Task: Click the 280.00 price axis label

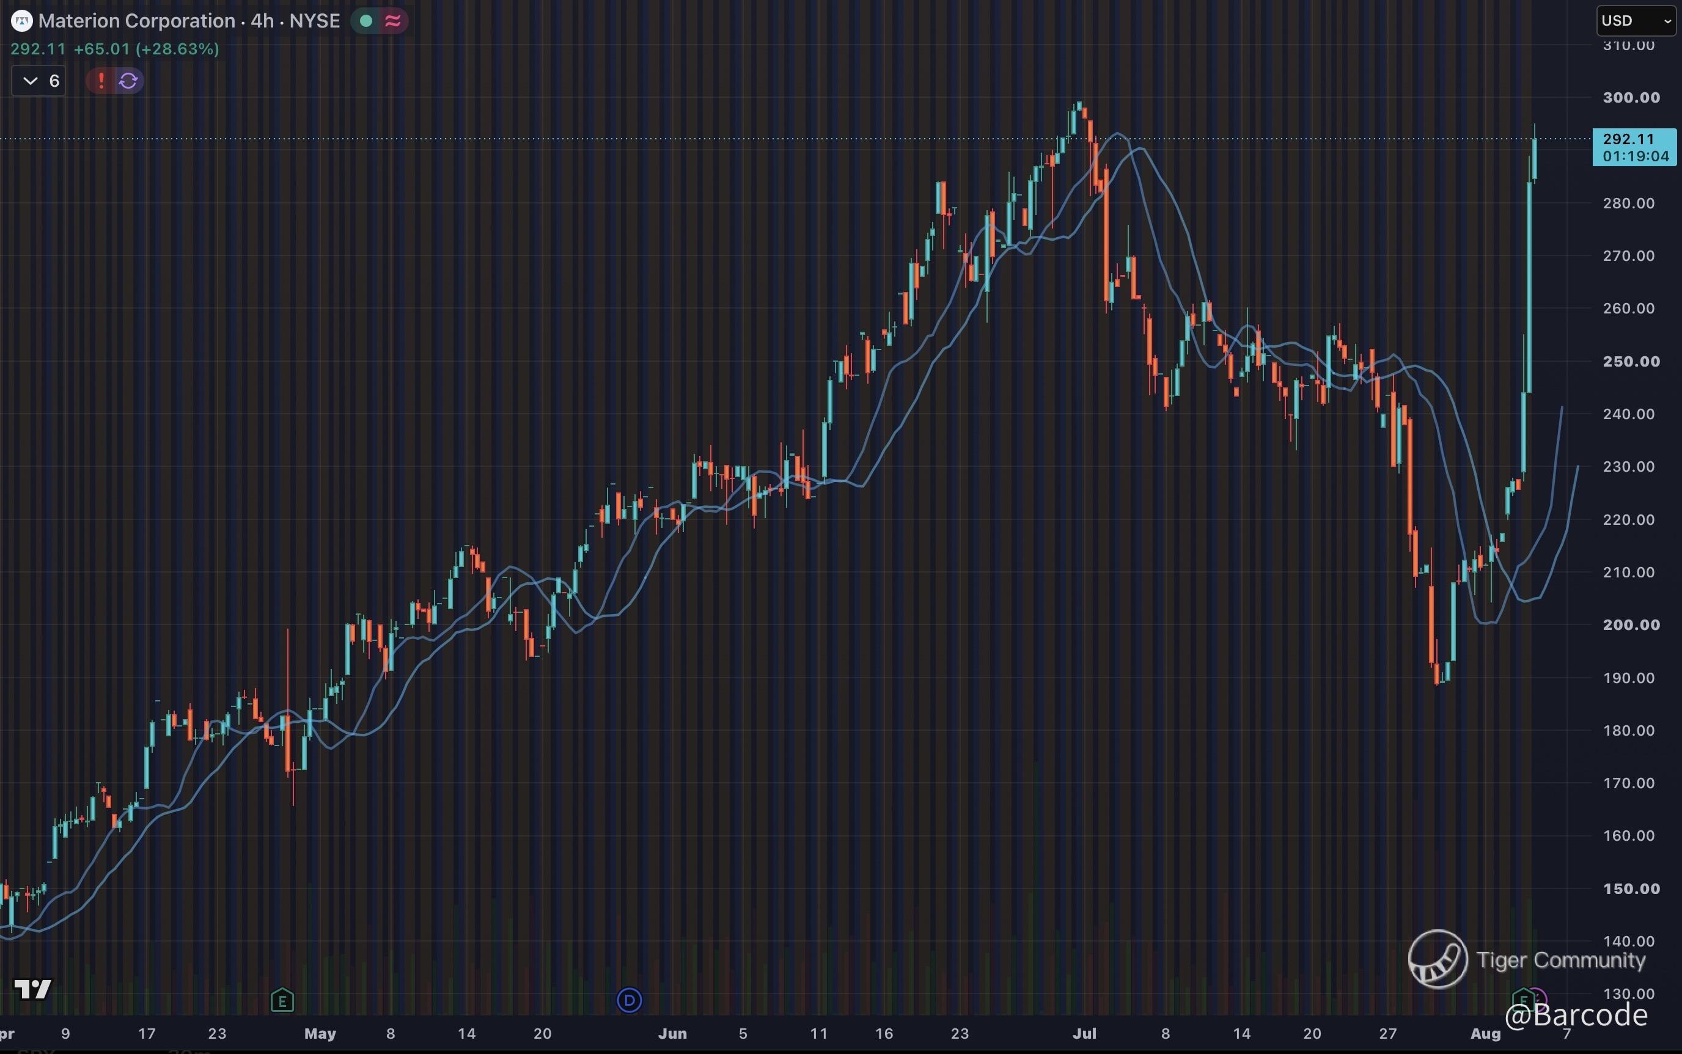Action: point(1629,203)
